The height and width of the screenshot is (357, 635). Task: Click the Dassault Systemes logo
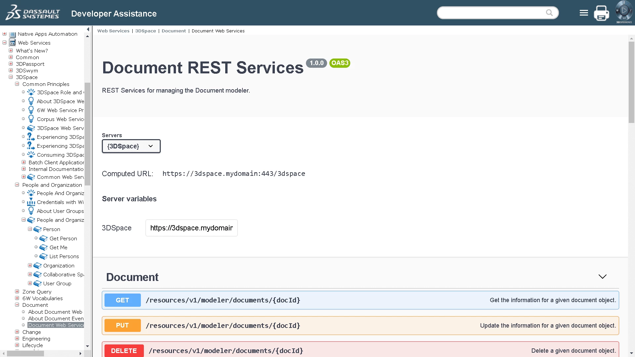32,13
